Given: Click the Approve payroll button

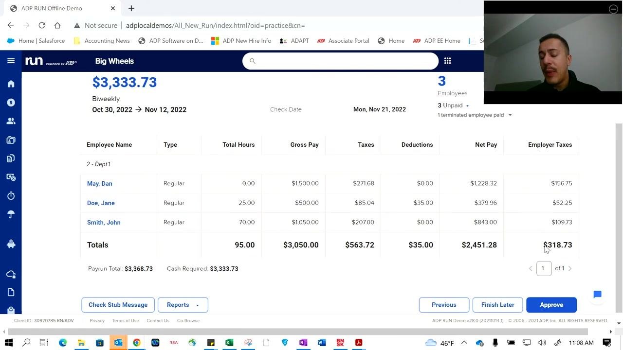Looking at the screenshot, I should pos(551,305).
